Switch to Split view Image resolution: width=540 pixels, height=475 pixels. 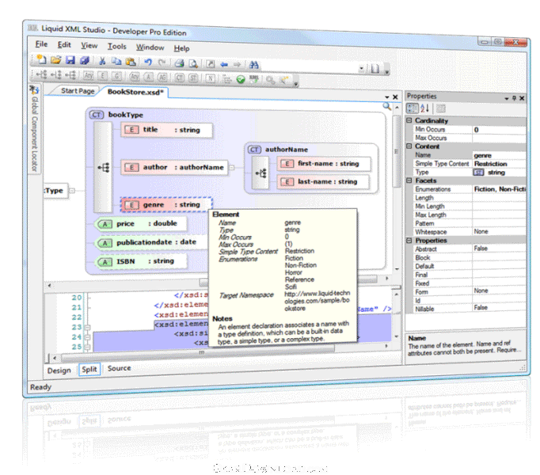tap(89, 369)
